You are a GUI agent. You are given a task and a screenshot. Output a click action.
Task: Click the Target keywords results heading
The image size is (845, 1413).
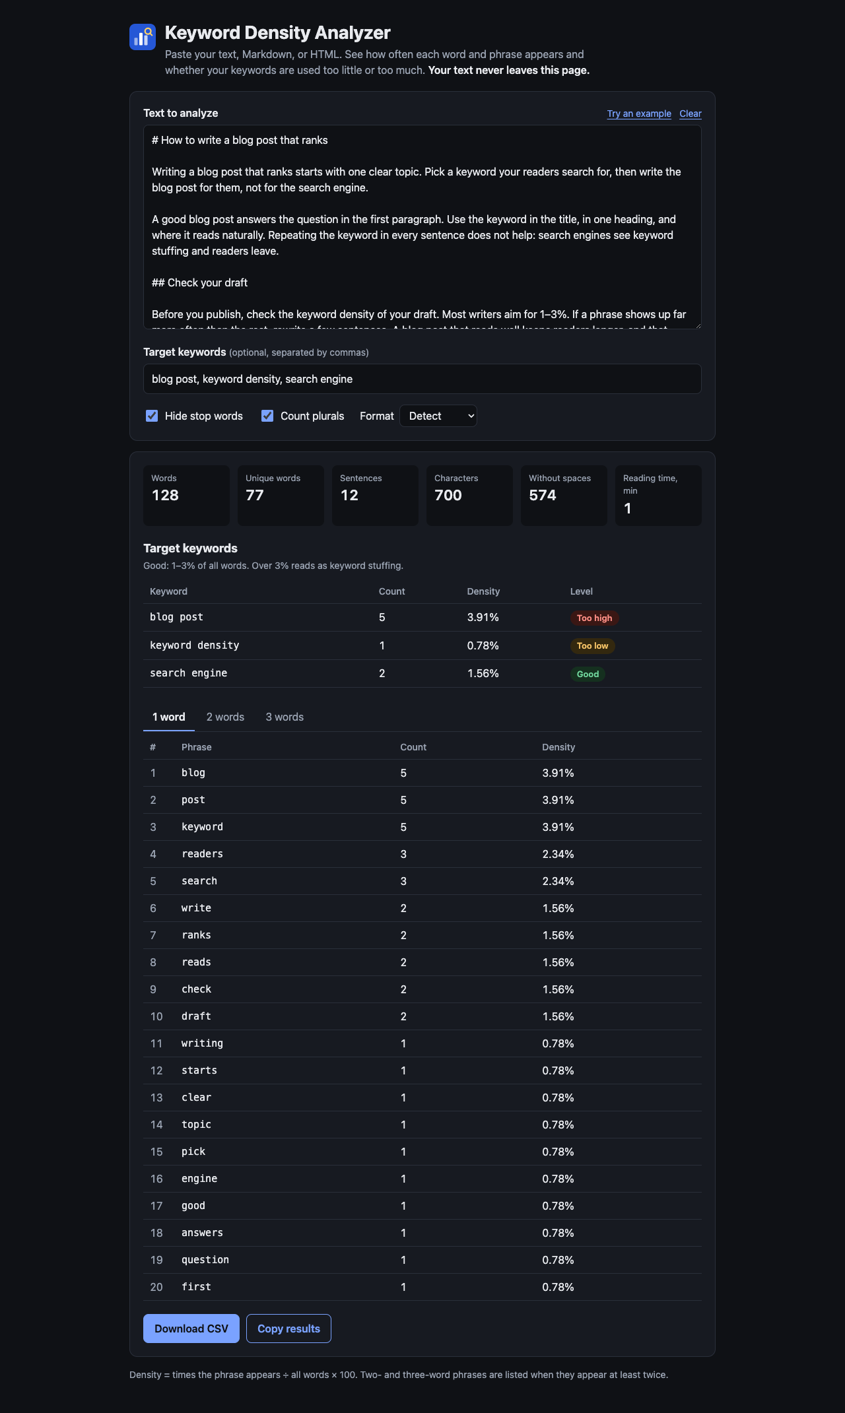(190, 548)
